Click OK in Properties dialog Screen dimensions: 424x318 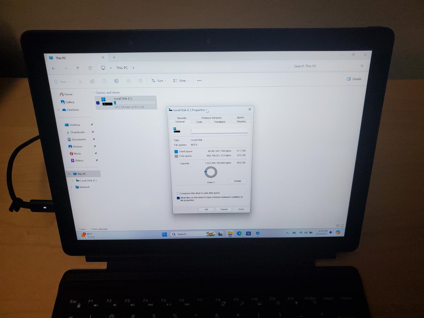(206, 209)
